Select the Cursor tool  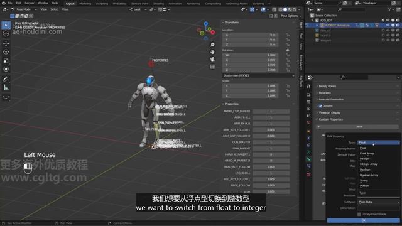click(6, 33)
